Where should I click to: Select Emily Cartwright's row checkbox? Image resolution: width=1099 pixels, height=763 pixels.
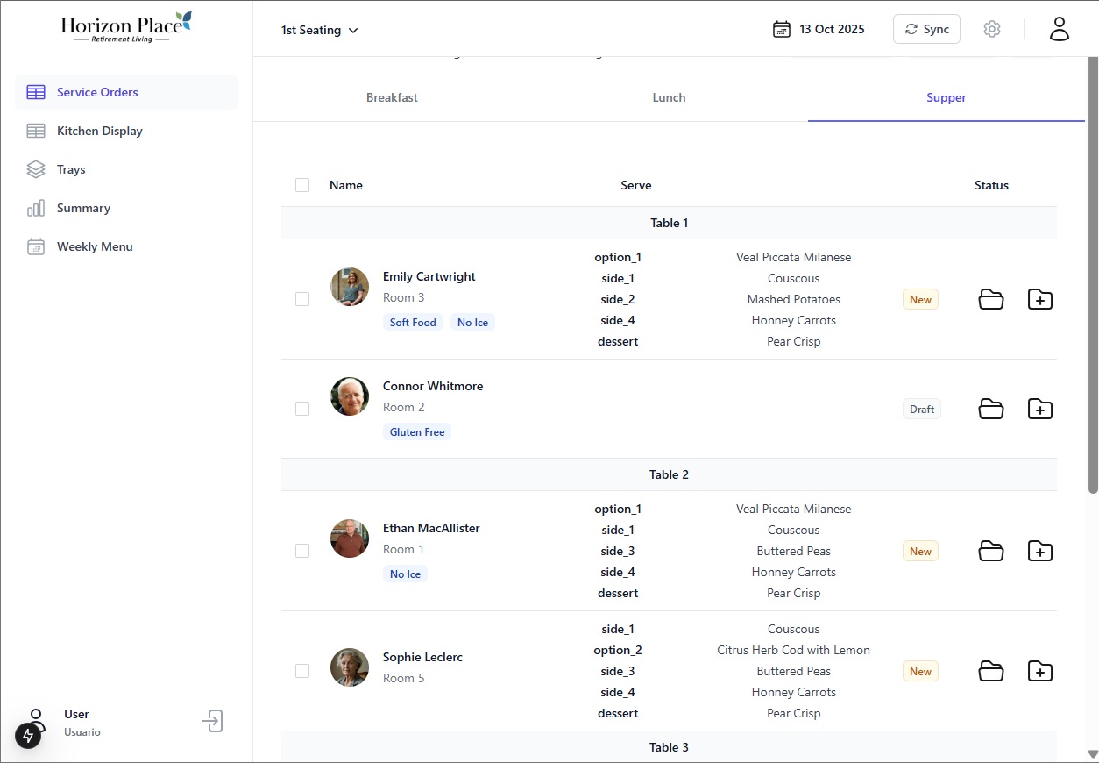[302, 299]
